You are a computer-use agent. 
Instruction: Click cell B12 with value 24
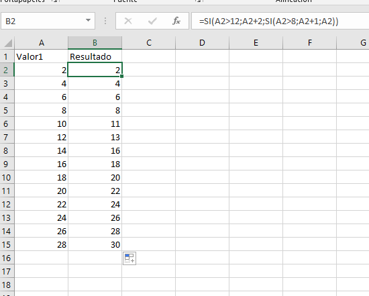click(x=95, y=204)
